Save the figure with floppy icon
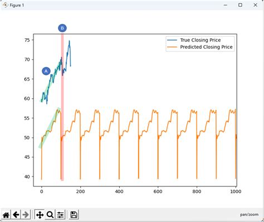This screenshot has height=222, width=264. (x=74, y=215)
